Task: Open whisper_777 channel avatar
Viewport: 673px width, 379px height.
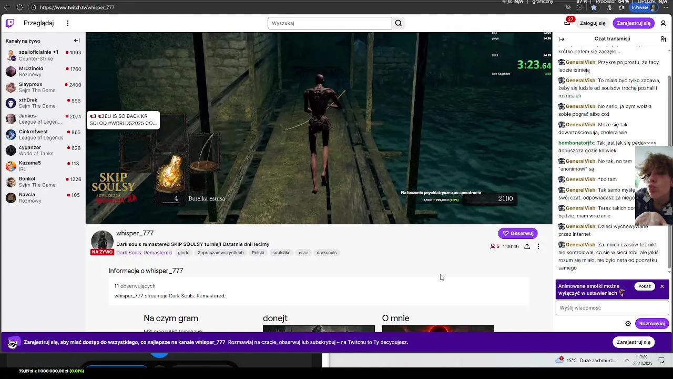Action: point(102,241)
